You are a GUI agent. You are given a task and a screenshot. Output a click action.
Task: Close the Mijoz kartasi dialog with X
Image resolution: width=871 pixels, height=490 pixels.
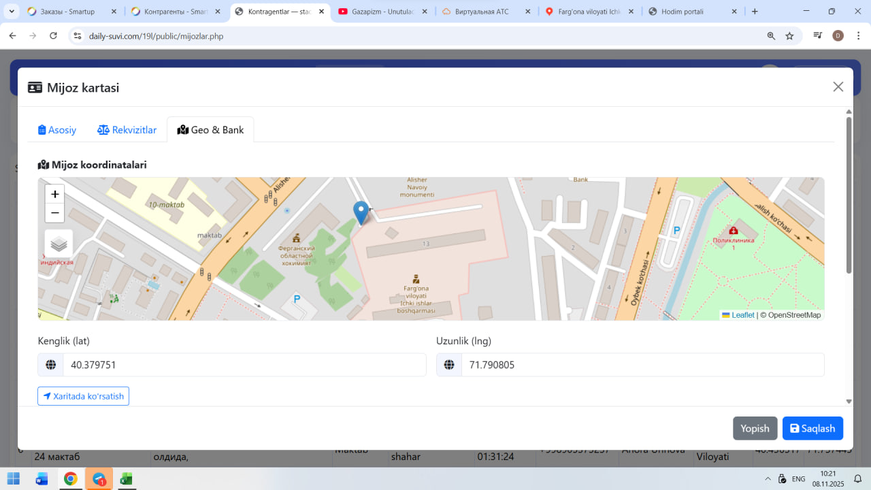pos(838,86)
